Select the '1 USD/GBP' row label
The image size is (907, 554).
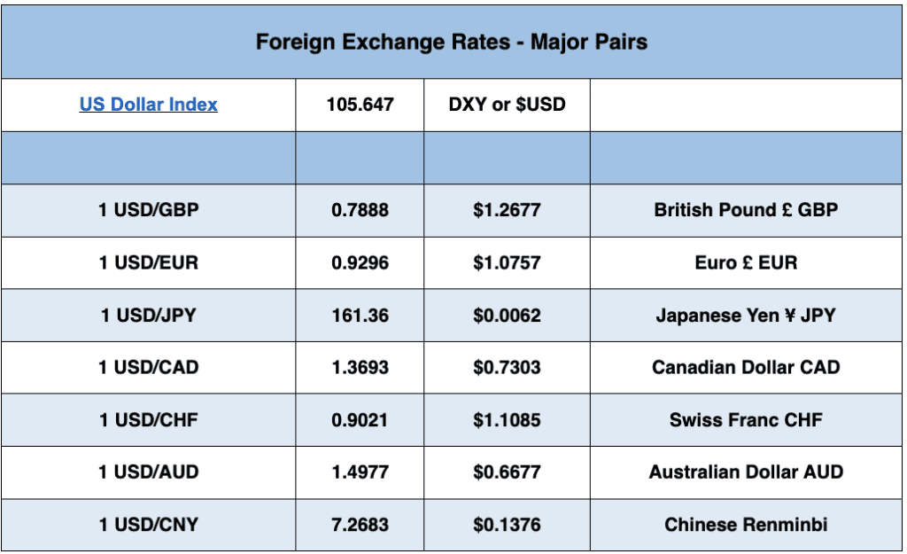pyautogui.click(x=148, y=210)
